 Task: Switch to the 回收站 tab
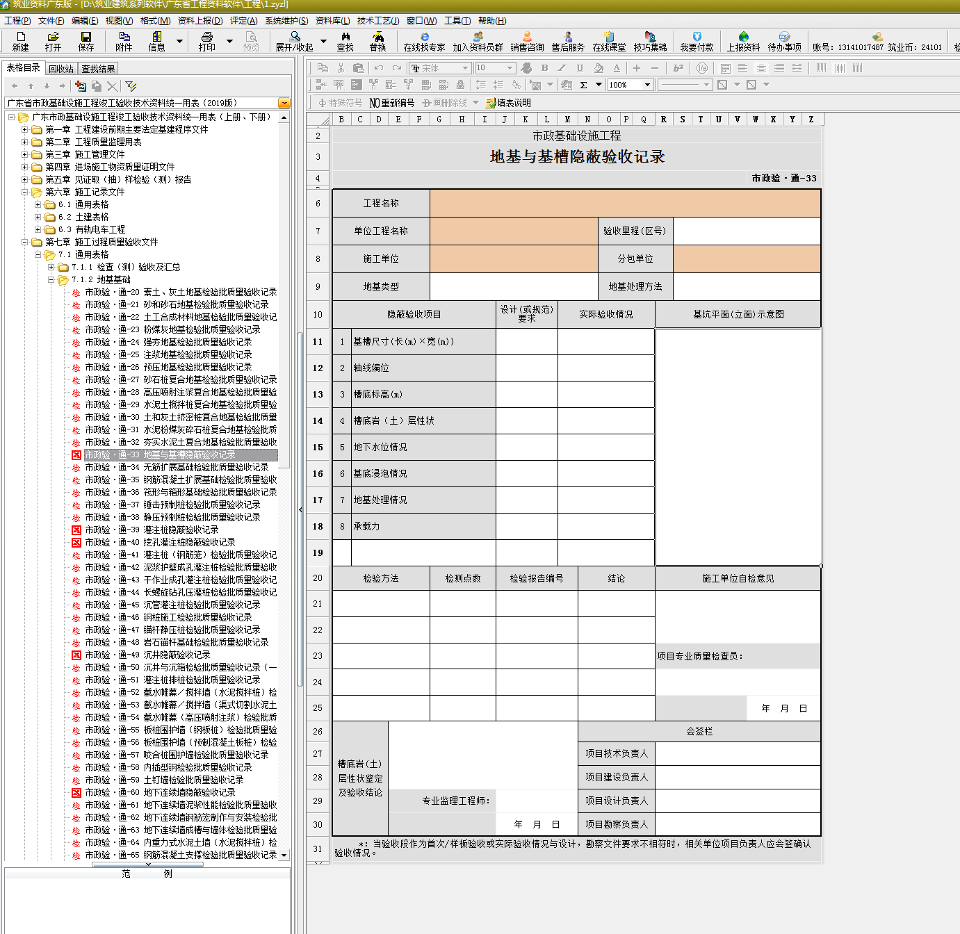[x=61, y=69]
